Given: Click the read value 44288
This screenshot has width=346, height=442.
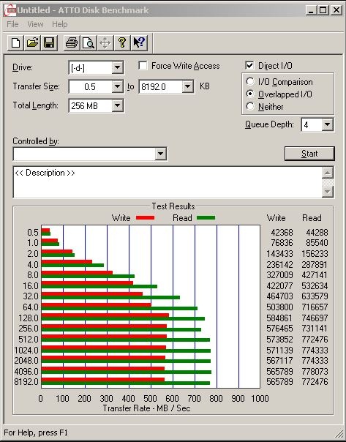Looking at the screenshot, I should coord(317,233).
